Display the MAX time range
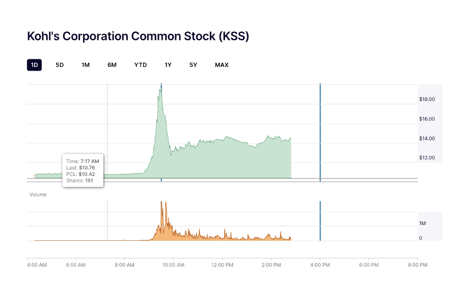This screenshot has width=468, height=285. 222,65
